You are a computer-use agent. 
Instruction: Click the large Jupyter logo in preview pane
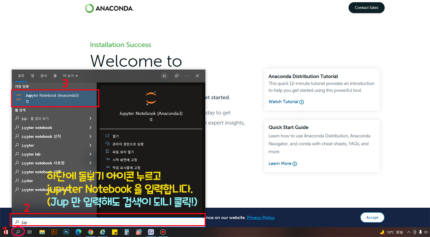(x=151, y=98)
